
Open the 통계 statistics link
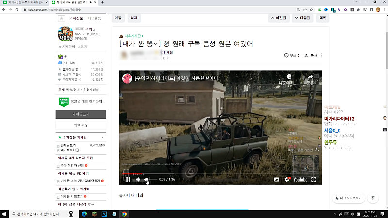(82, 47)
